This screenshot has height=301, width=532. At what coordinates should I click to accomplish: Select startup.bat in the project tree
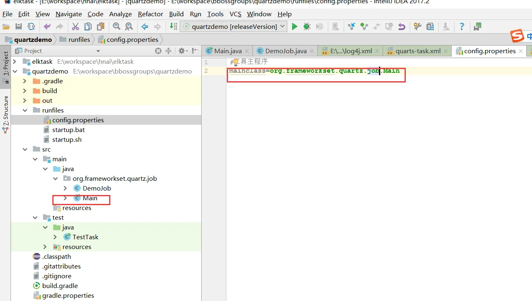pos(68,130)
